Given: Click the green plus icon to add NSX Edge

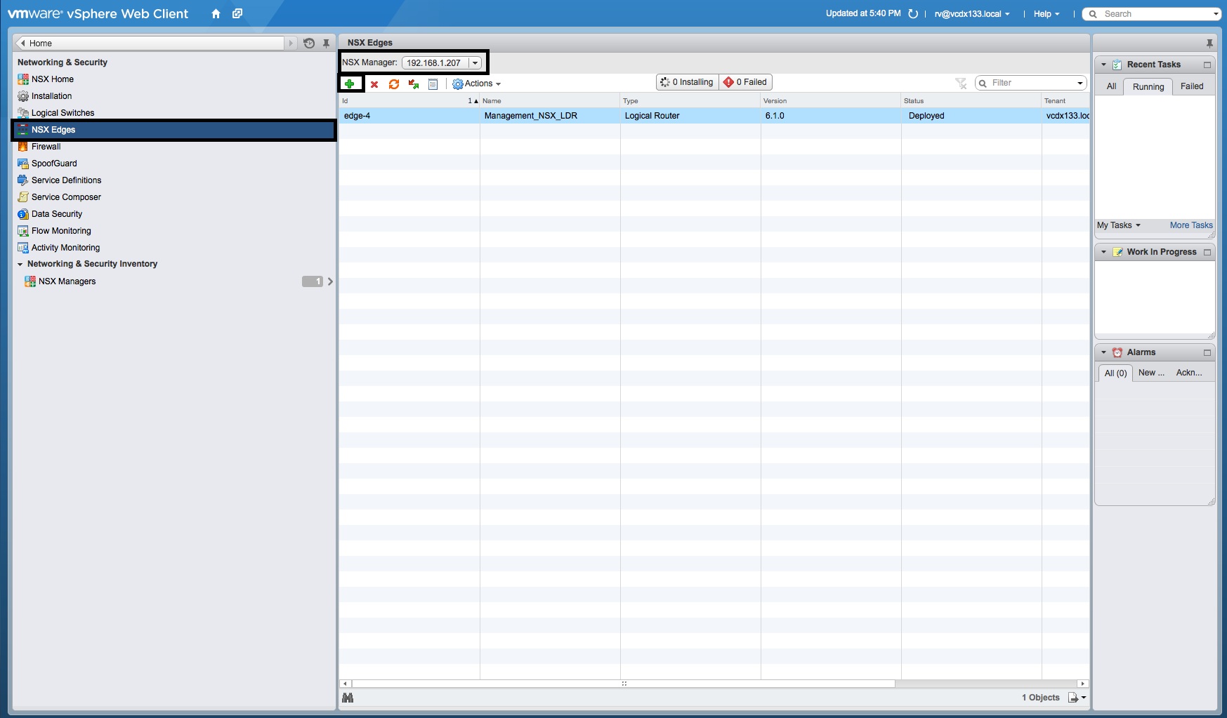Looking at the screenshot, I should click(x=350, y=83).
